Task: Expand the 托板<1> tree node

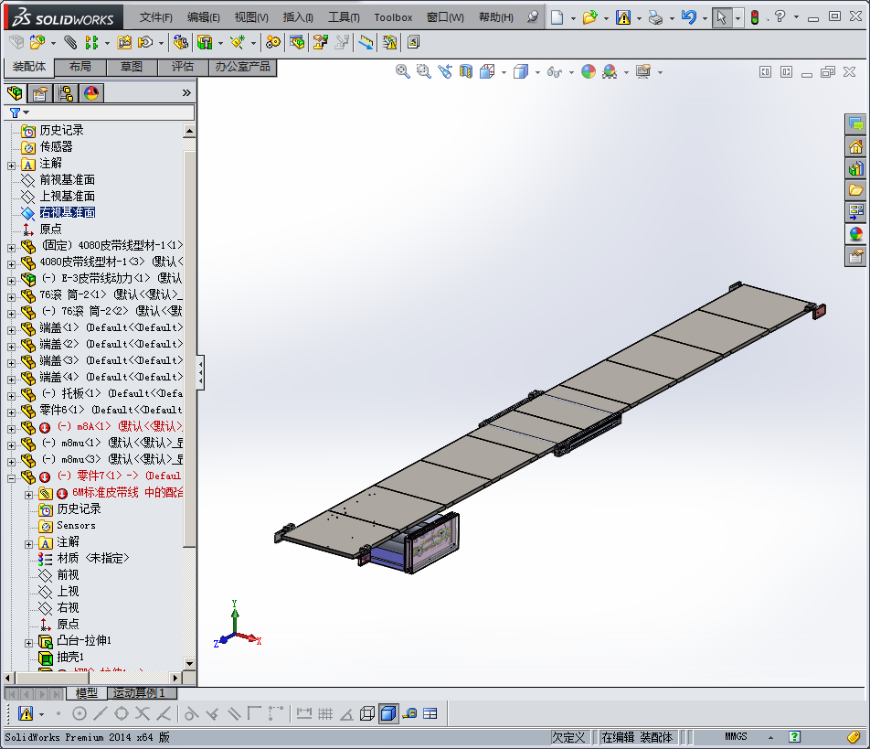Action: [x=11, y=396]
